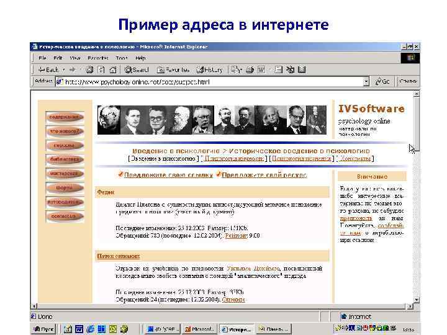
Task: Stop page loading with the Stop icon
Action: 89,69
